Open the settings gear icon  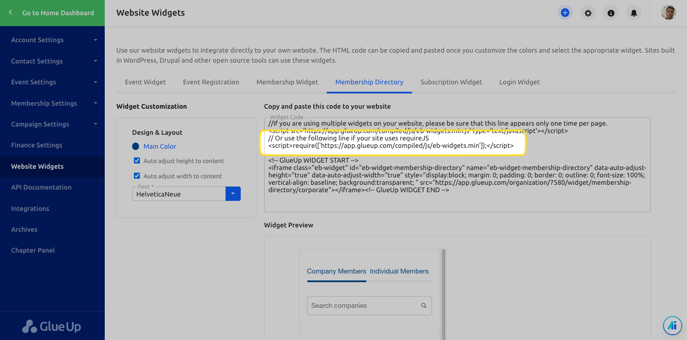pos(588,13)
